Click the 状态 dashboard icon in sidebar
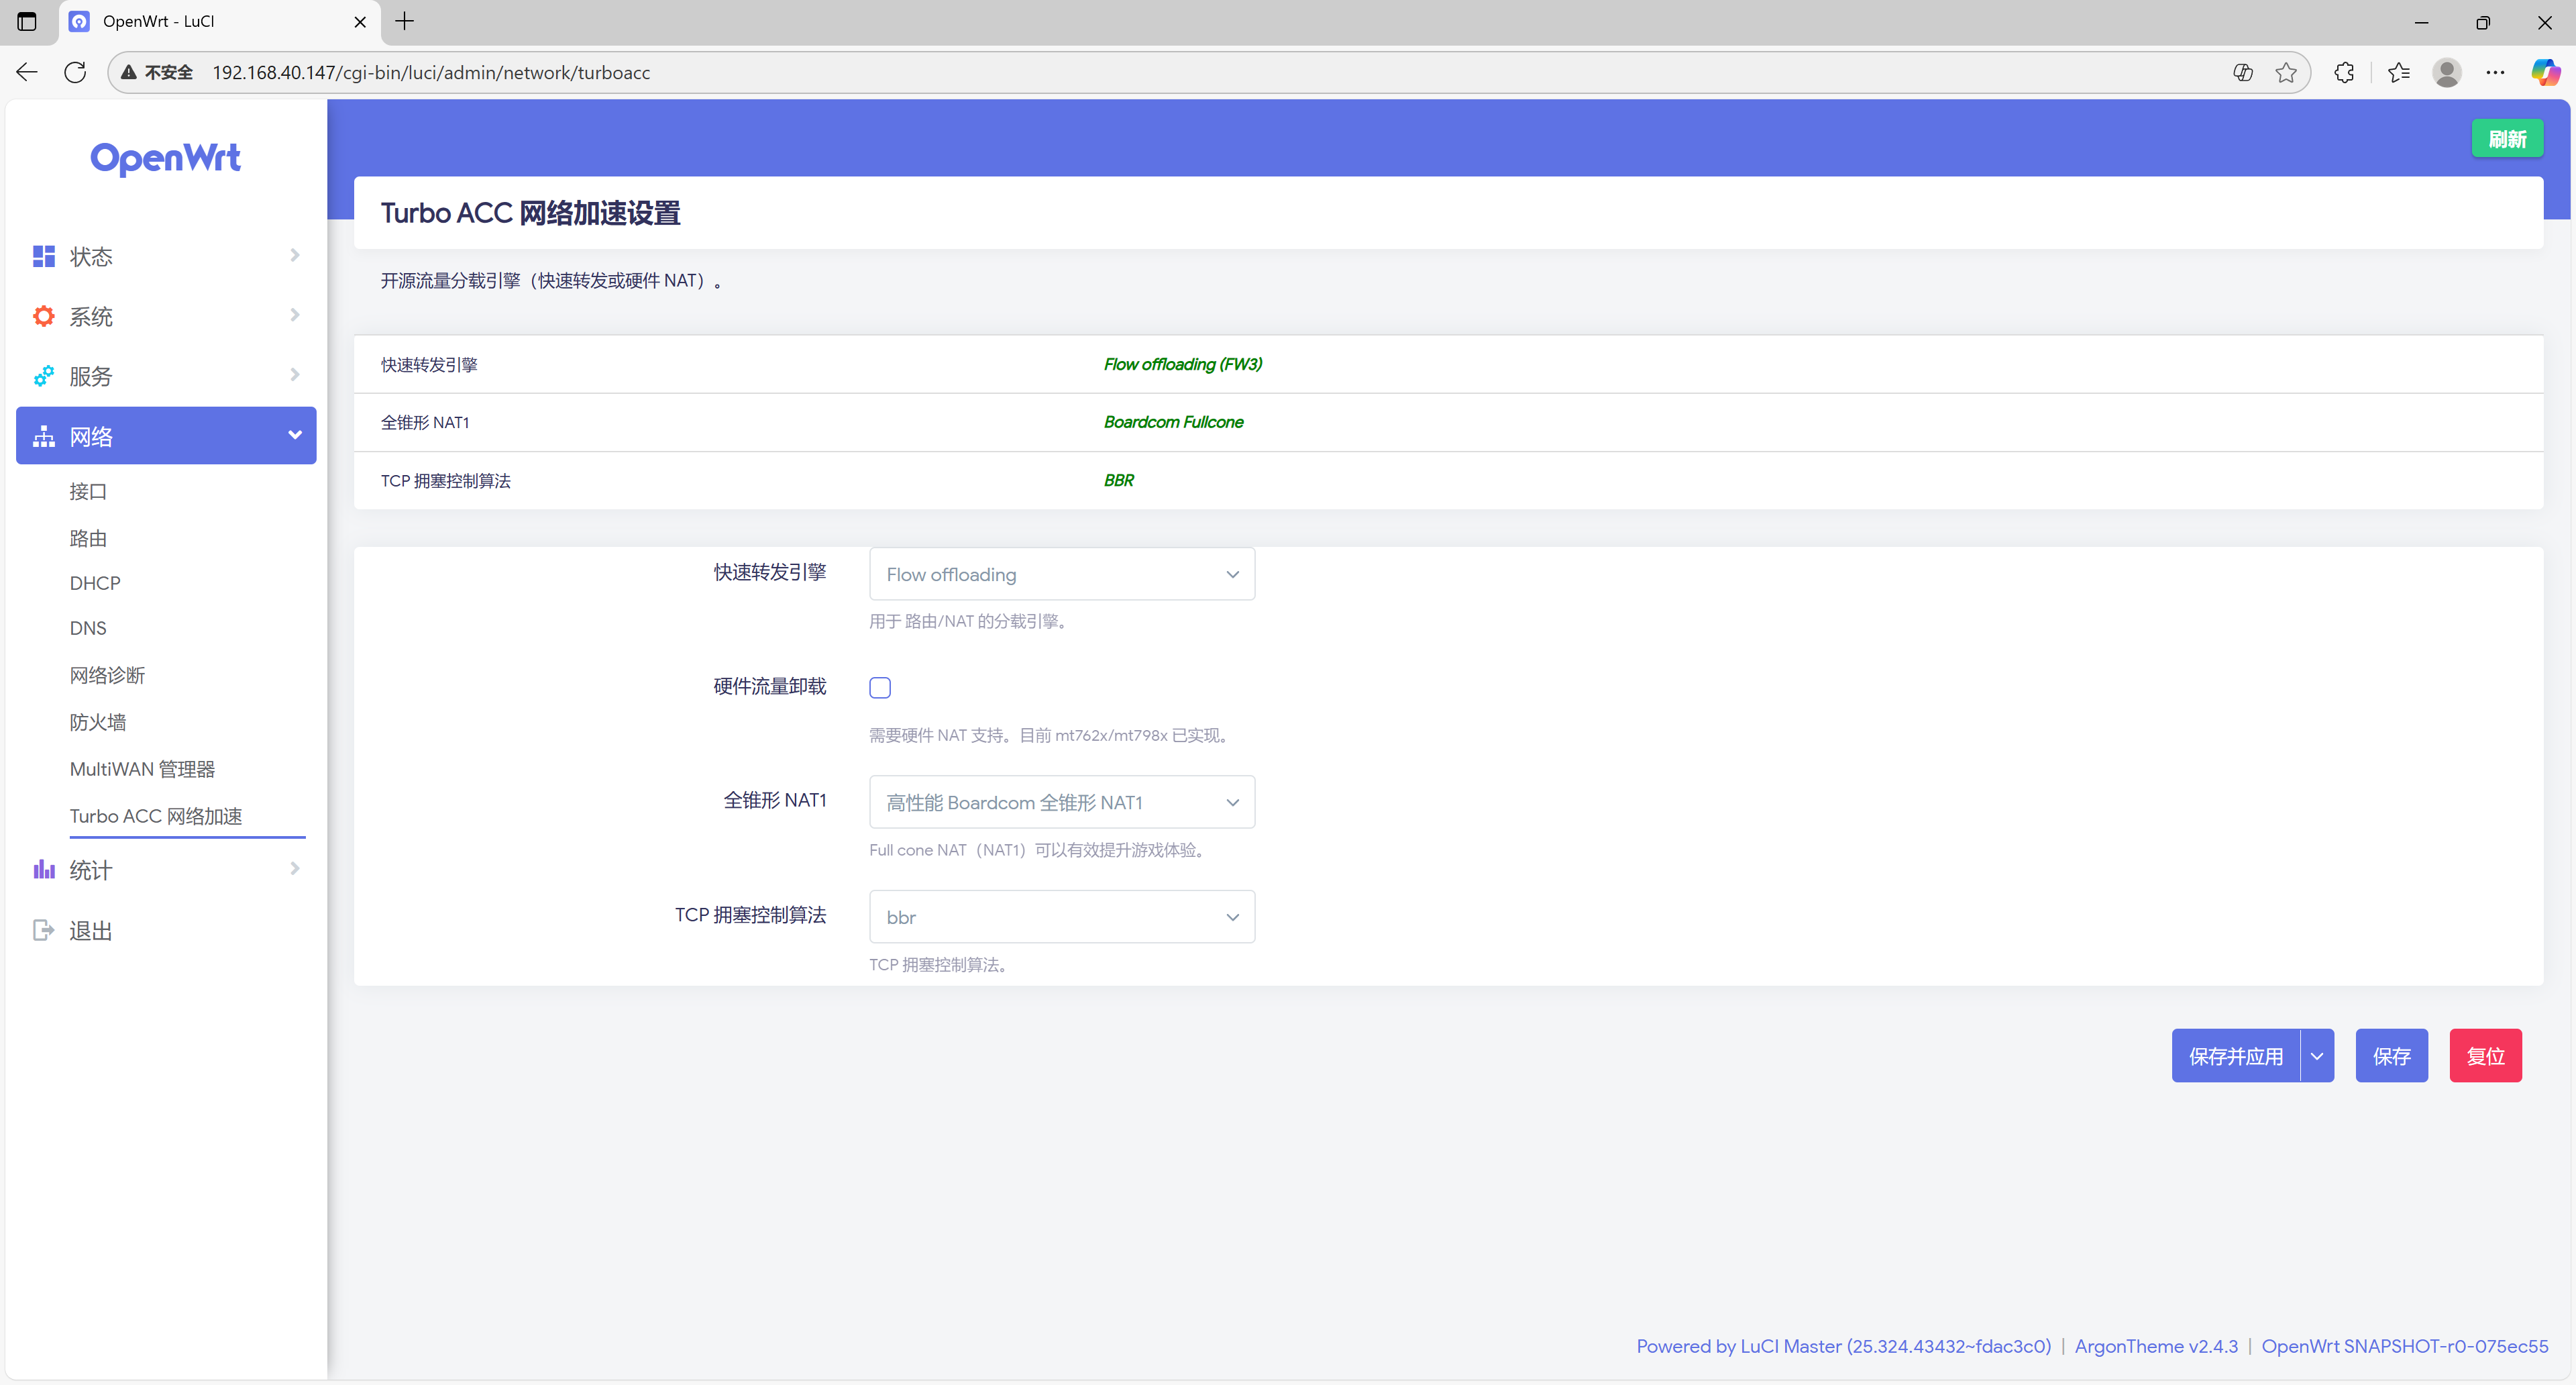This screenshot has height=1385, width=2576. click(x=43, y=257)
